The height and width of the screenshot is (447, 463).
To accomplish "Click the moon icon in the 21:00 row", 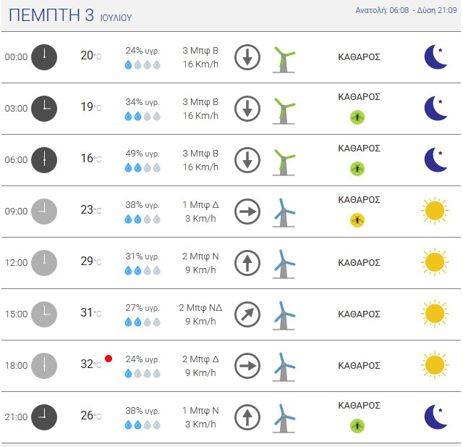I will (x=436, y=417).
